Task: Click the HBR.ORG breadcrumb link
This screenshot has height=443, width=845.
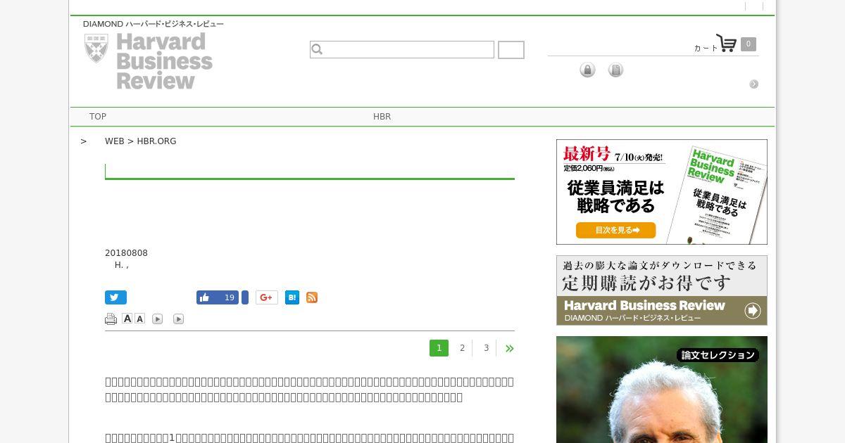Action: [x=156, y=141]
